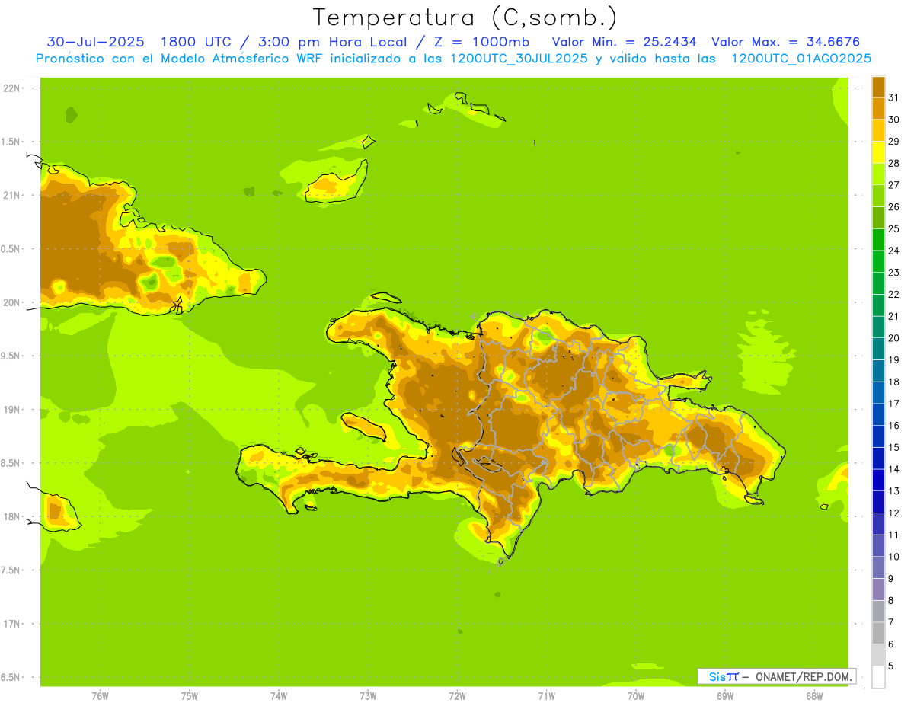Select the "30-Jul-2025" date text
The width and height of the screenshot is (914, 706).
tap(95, 42)
